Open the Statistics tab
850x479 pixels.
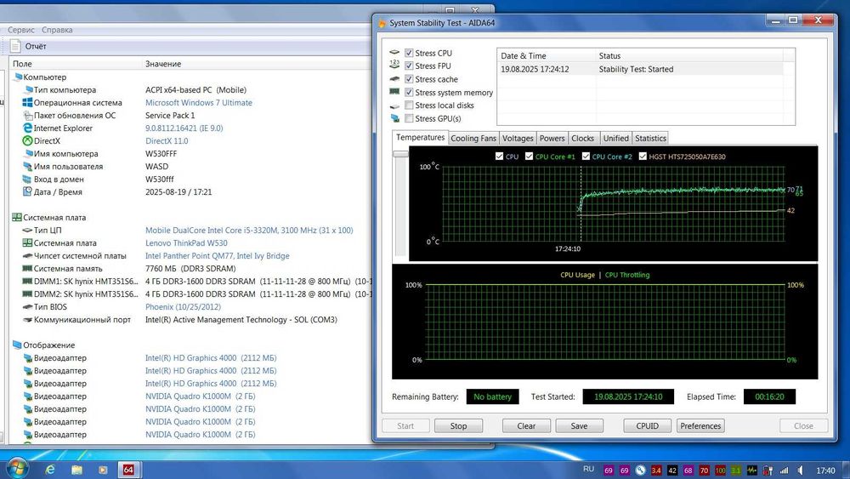point(650,139)
